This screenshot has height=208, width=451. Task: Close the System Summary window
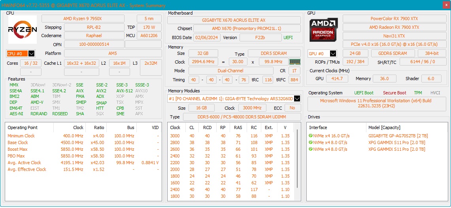click(446, 5)
